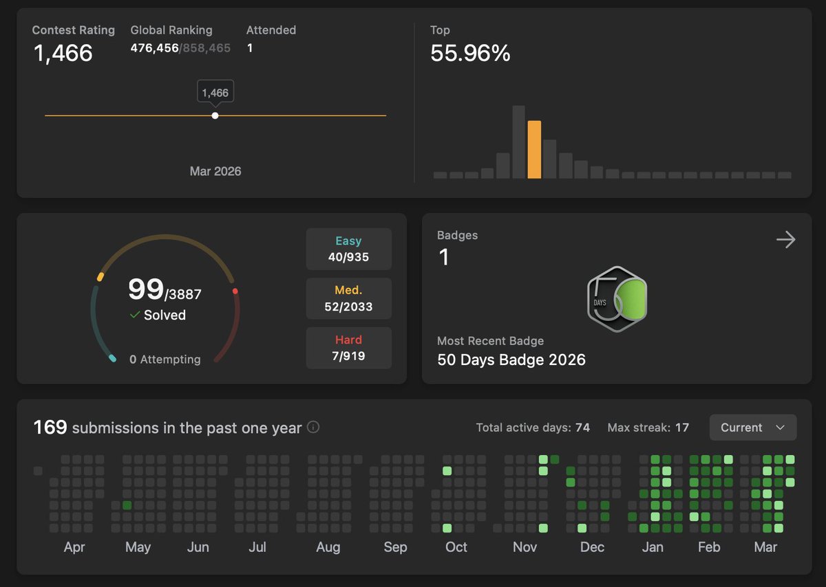Click Max streak: 17

[x=648, y=428]
